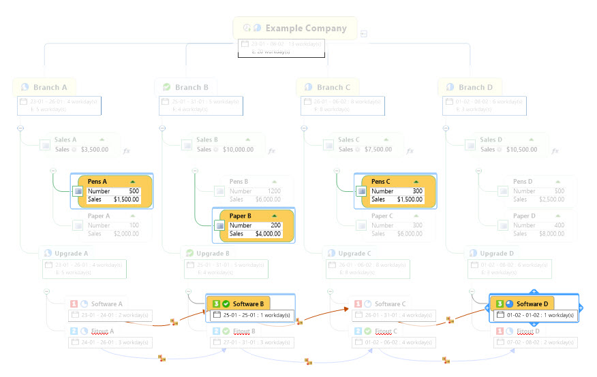
Task: Click the priority 3 icon on Software B
Action: click(x=217, y=304)
